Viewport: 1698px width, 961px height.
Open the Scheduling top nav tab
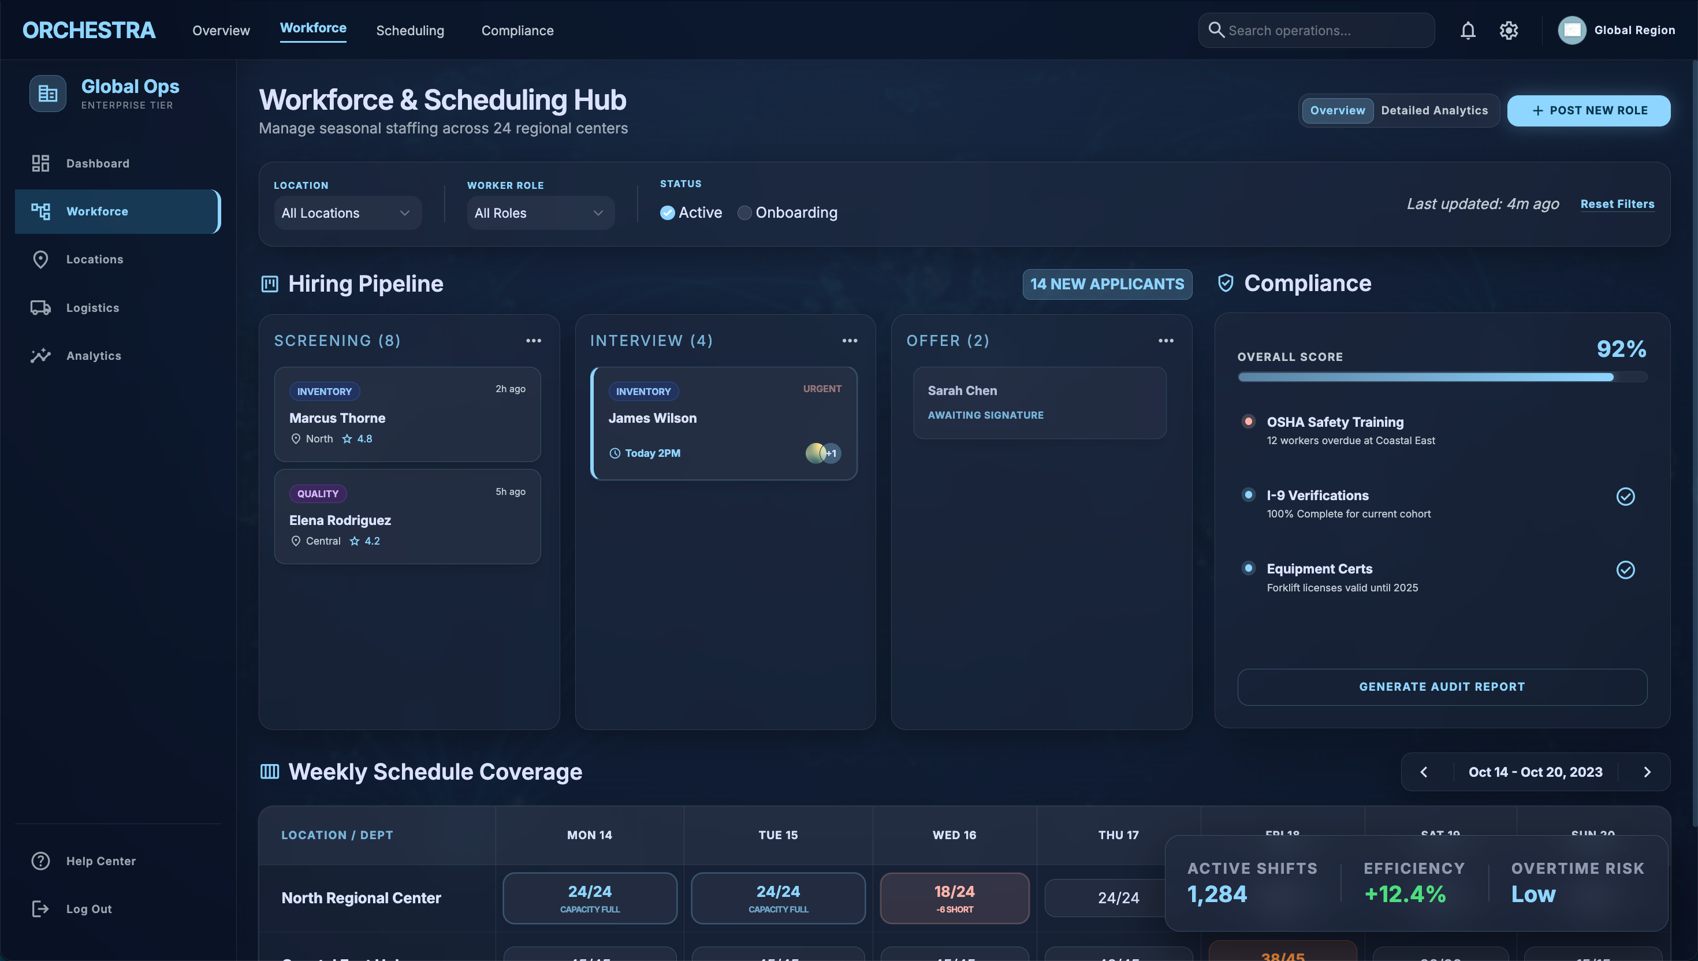(410, 31)
